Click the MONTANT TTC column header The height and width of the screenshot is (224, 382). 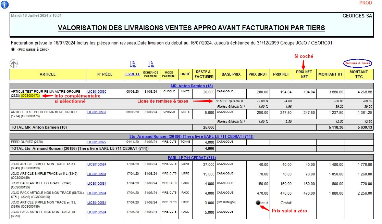click(x=359, y=74)
